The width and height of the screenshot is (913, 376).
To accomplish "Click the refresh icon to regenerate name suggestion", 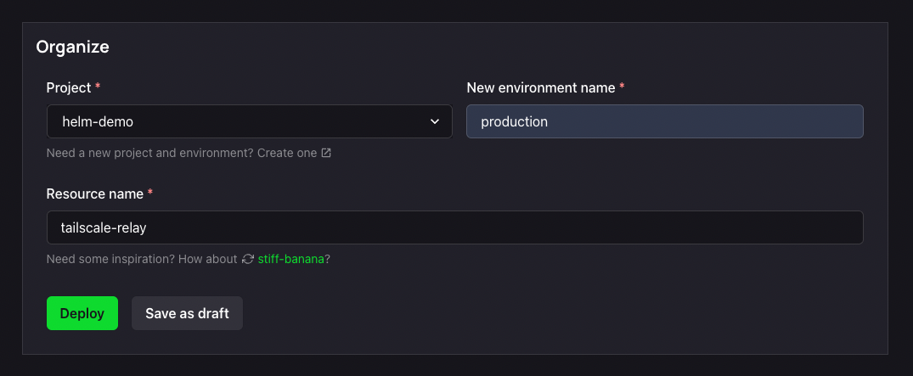I will coord(248,259).
